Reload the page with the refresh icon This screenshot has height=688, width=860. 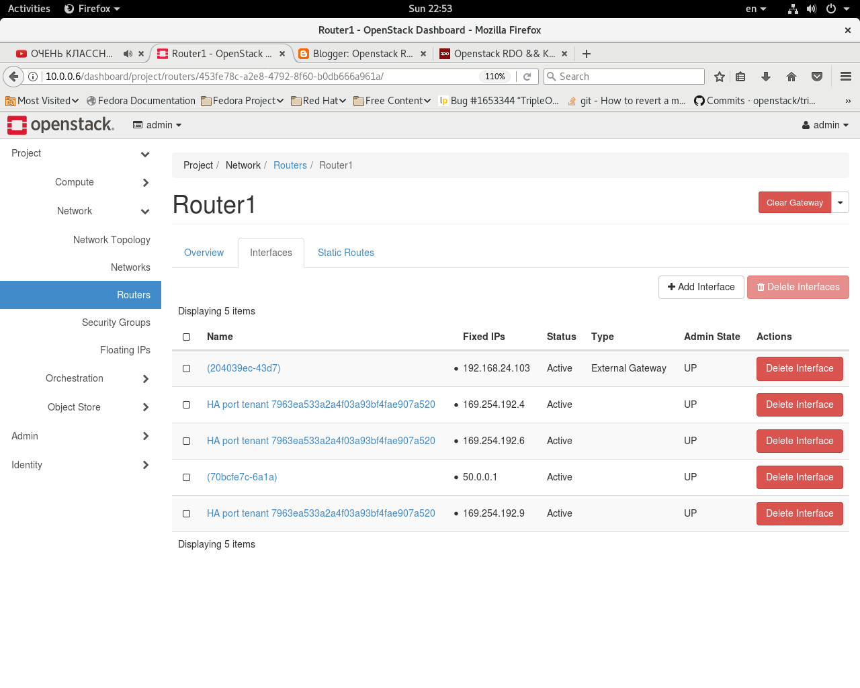point(527,77)
